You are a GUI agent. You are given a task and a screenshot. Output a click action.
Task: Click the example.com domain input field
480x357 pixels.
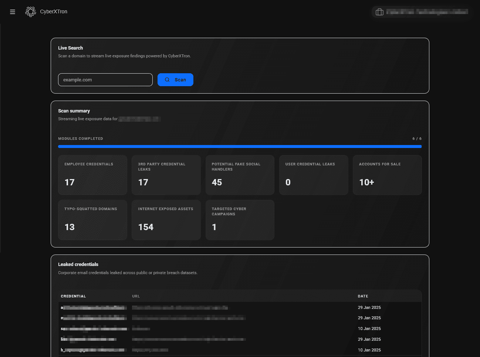pos(105,80)
